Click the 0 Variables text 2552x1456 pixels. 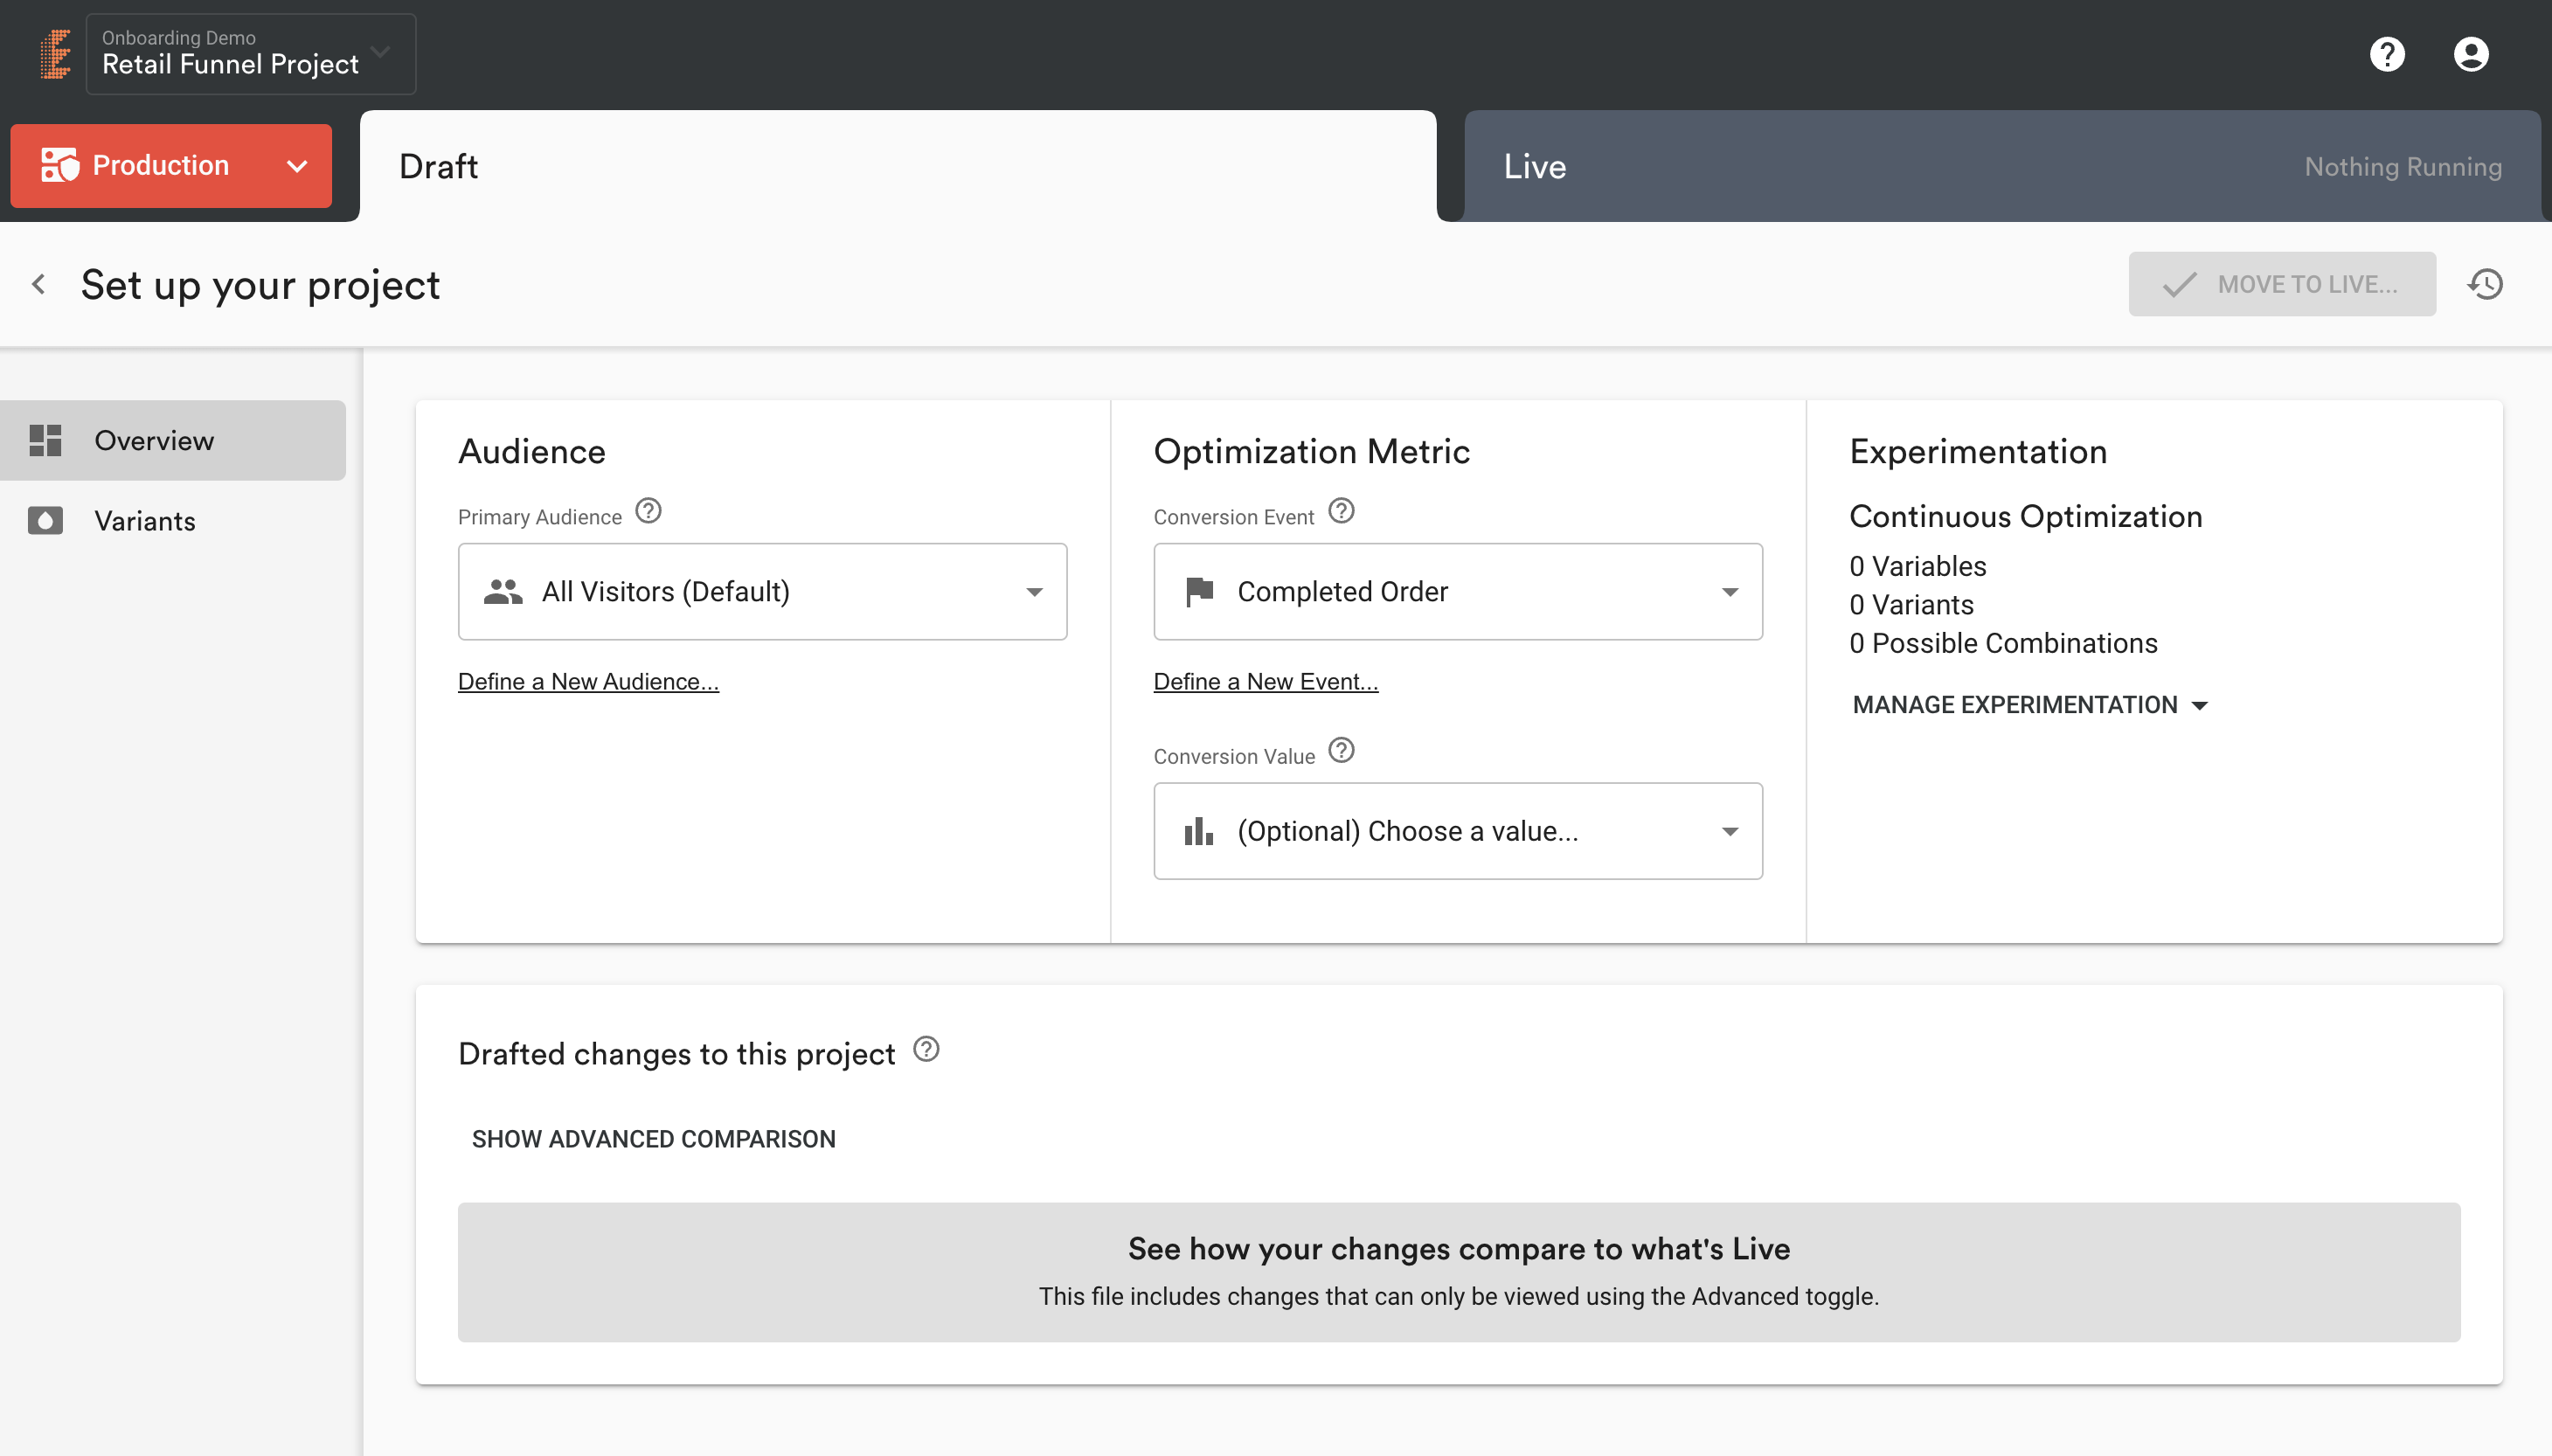point(1917,566)
